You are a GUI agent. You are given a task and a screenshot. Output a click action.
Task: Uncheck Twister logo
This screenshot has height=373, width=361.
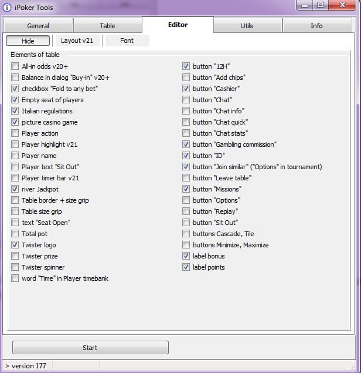[x=15, y=245]
